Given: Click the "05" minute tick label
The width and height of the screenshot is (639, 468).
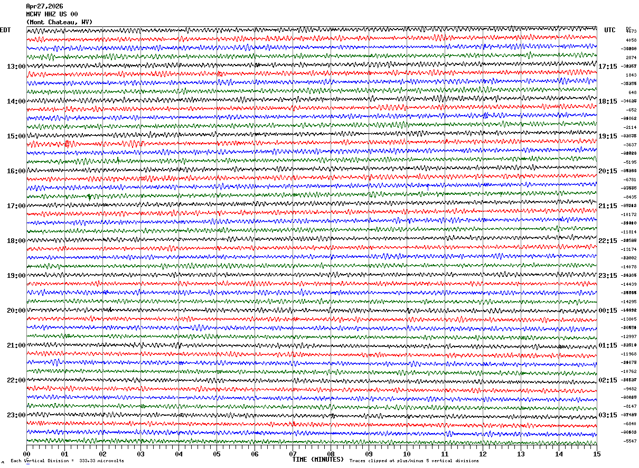Looking at the screenshot, I should [217, 454].
